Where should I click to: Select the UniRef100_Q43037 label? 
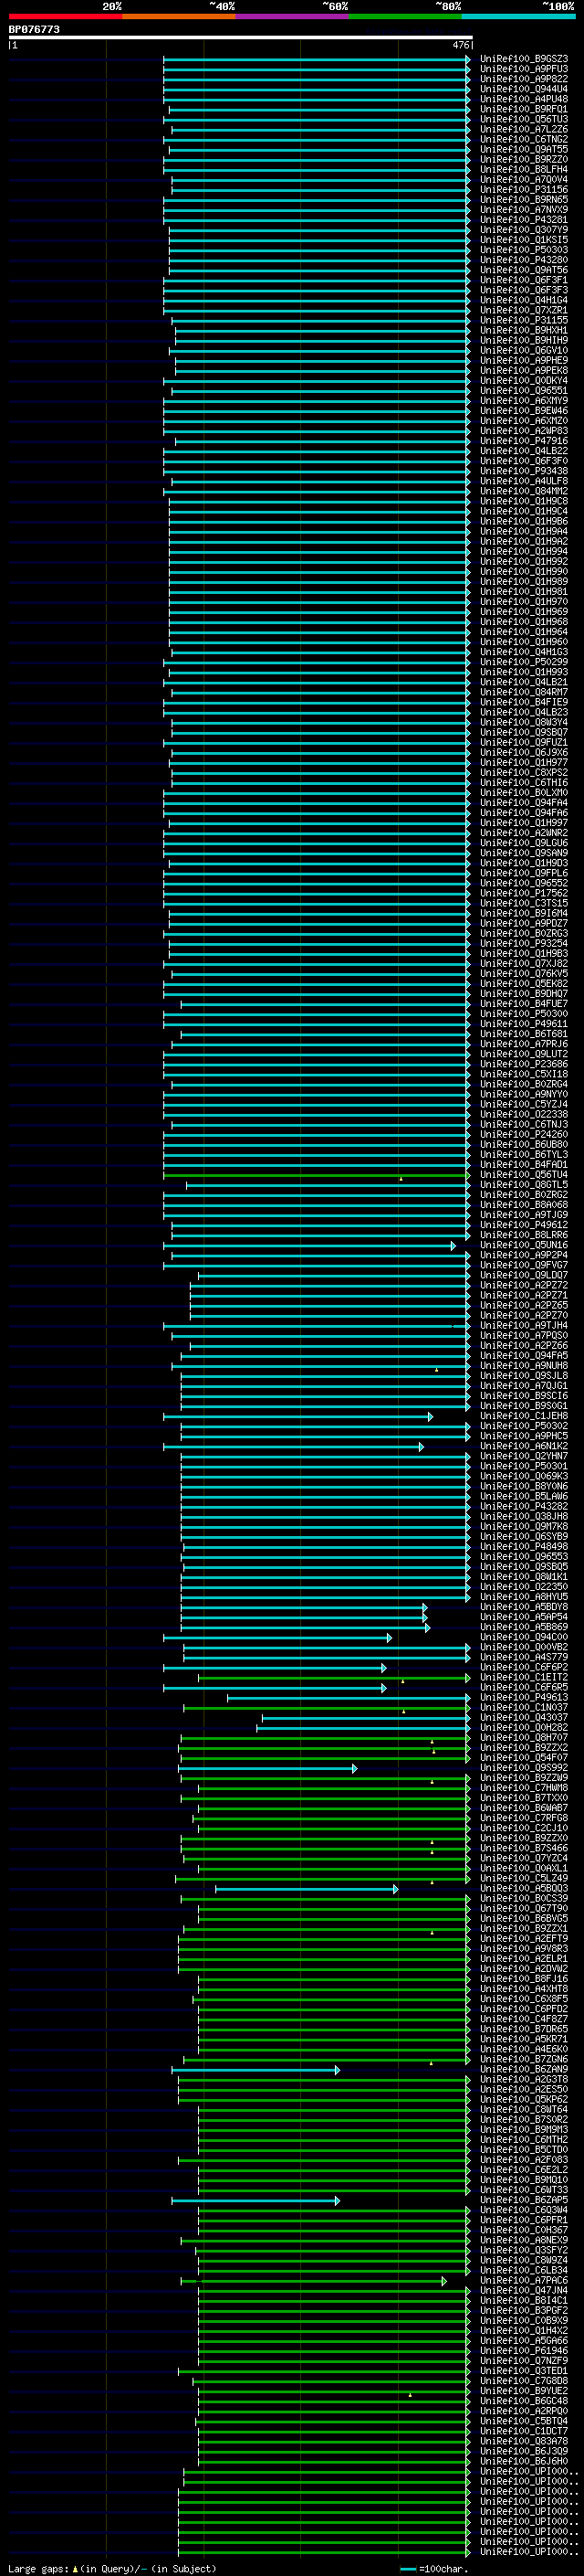click(x=524, y=1717)
